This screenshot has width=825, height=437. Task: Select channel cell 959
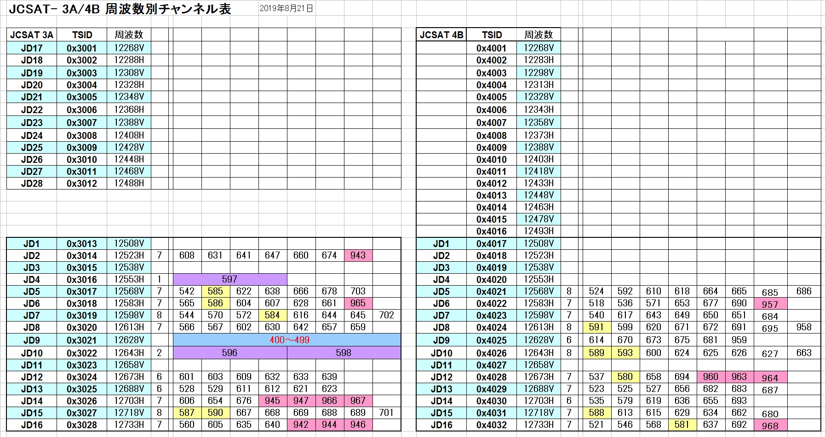(x=739, y=340)
